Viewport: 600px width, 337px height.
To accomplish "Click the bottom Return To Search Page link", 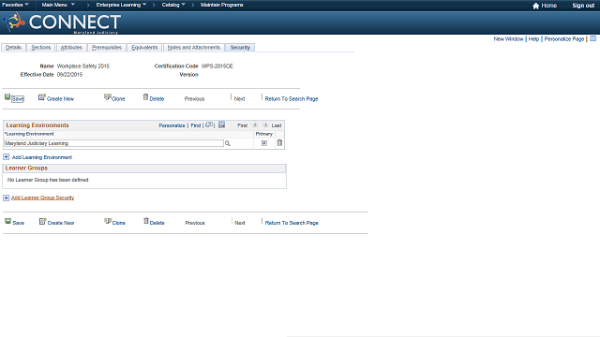I will pos(292,223).
